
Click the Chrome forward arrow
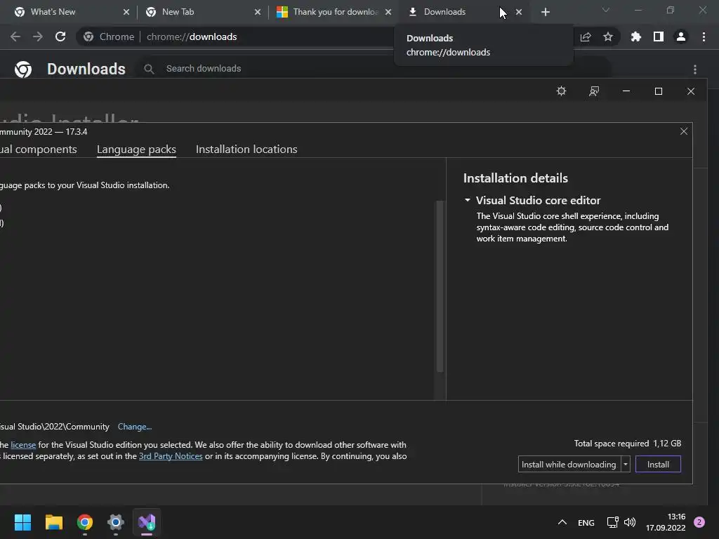click(x=38, y=36)
